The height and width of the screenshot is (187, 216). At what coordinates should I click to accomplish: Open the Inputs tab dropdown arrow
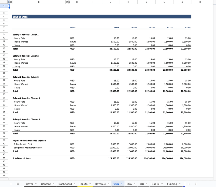coord(90,184)
